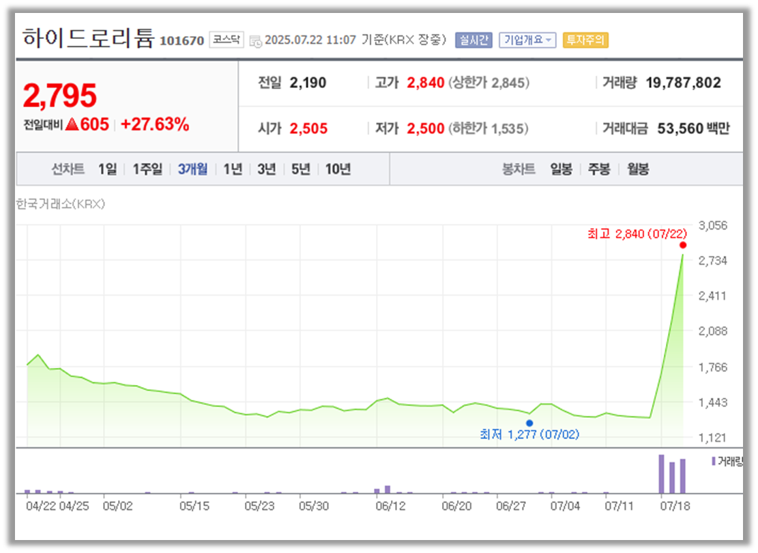The width and height of the screenshot is (758, 553).
Task: Click the 코스닥 market label
Action: (227, 39)
